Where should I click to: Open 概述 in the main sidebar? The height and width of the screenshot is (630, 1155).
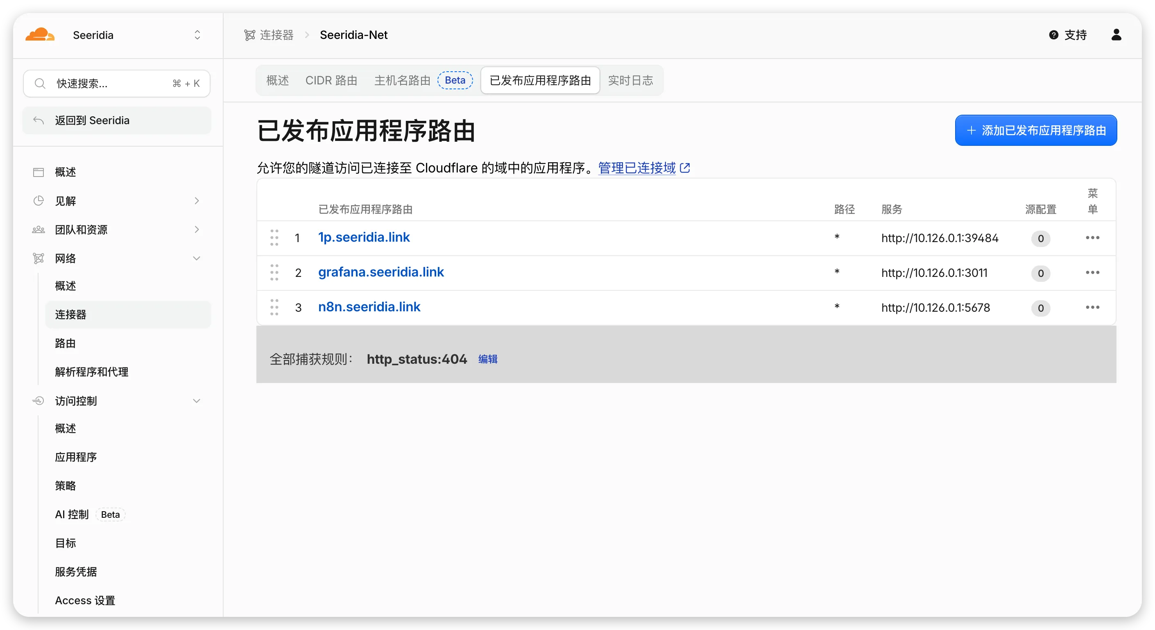tap(66, 172)
